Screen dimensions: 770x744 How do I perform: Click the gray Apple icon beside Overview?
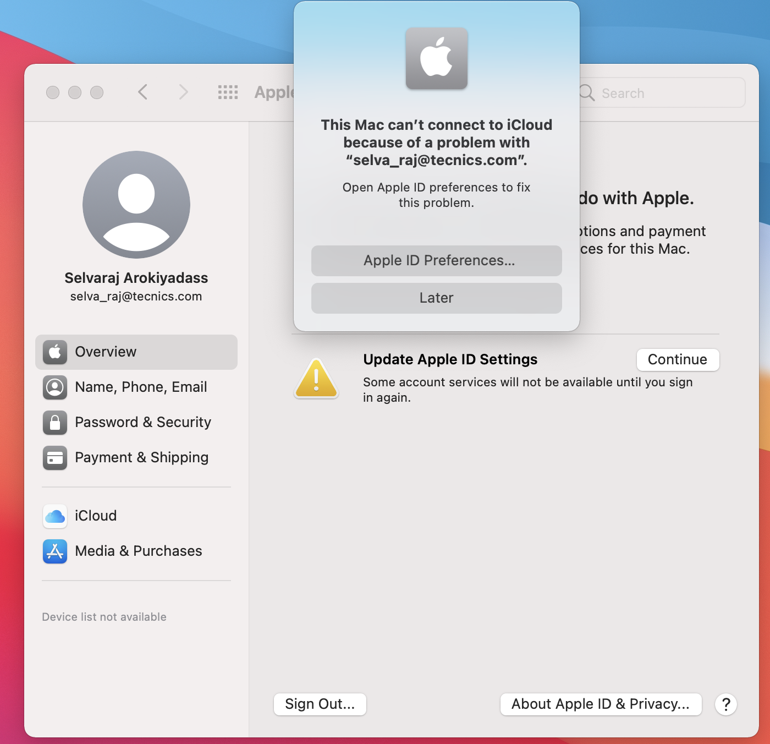click(55, 352)
